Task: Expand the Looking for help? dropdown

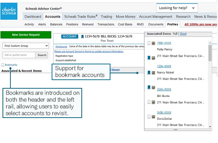Action: point(177,8)
